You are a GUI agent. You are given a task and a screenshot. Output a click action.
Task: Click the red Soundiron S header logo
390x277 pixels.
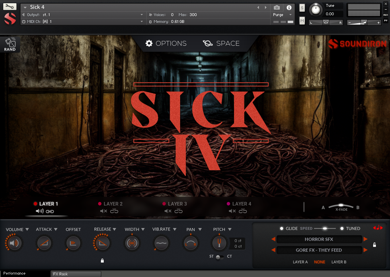10,18
